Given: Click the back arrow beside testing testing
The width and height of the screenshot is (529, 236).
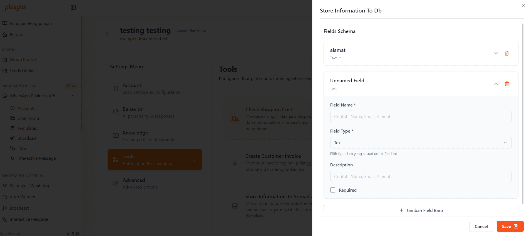Looking at the screenshot, I should pos(108,34).
